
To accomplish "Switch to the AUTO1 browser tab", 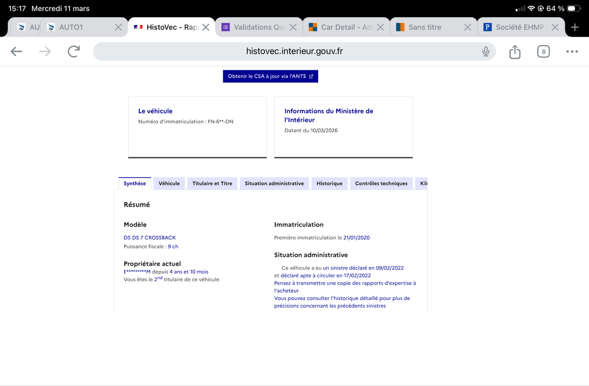I will (79, 27).
